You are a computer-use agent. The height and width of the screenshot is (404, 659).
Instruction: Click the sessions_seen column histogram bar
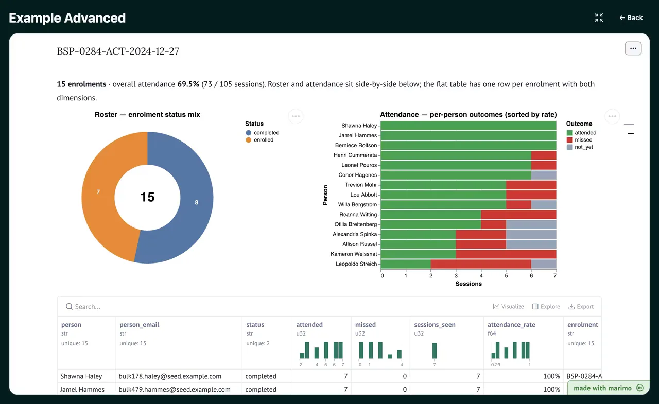pyautogui.click(x=435, y=350)
